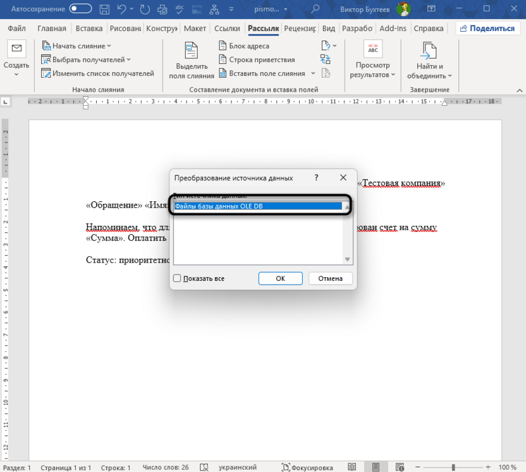526x472 pixels.
Task: Expand the Создать dropdown arrow
Action: [x=16, y=74]
